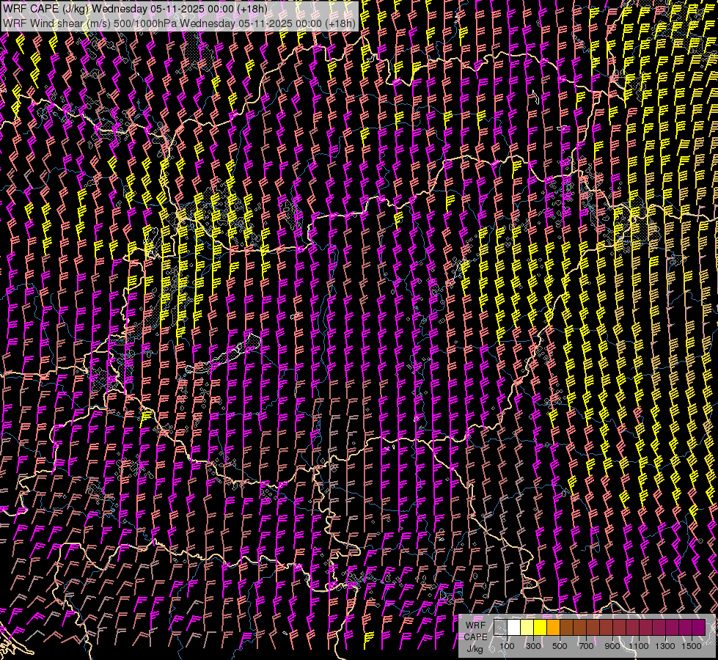Click the 'J/kg' unit label in legend

475,649
